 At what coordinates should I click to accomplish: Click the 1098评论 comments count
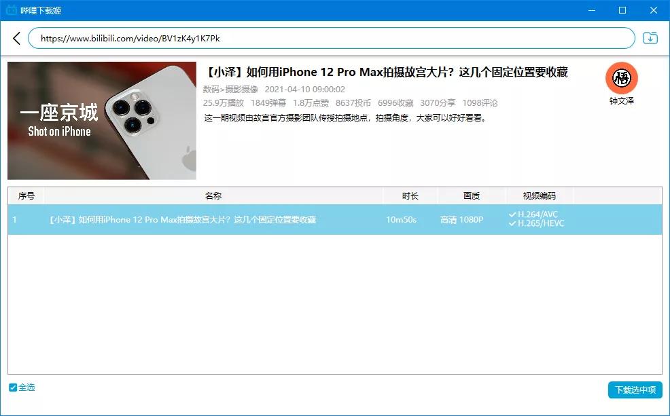480,103
